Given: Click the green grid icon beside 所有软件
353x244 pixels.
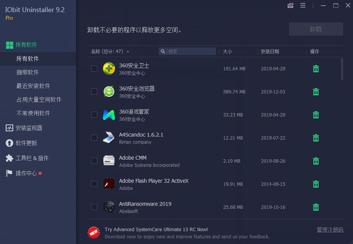Looking at the screenshot, I should coord(9,44).
